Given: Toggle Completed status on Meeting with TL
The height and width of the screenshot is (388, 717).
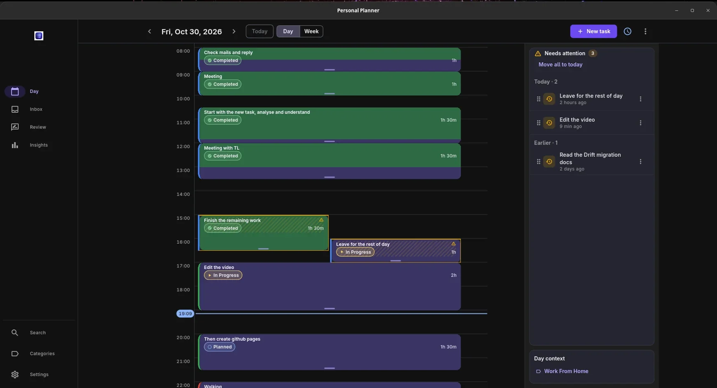Looking at the screenshot, I should pos(223,156).
